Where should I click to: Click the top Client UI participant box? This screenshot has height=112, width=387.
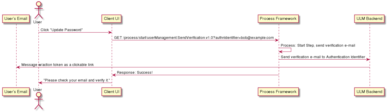(x=112, y=19)
